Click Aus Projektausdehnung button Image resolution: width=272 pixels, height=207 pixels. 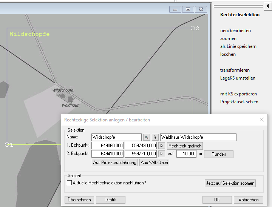114,163
